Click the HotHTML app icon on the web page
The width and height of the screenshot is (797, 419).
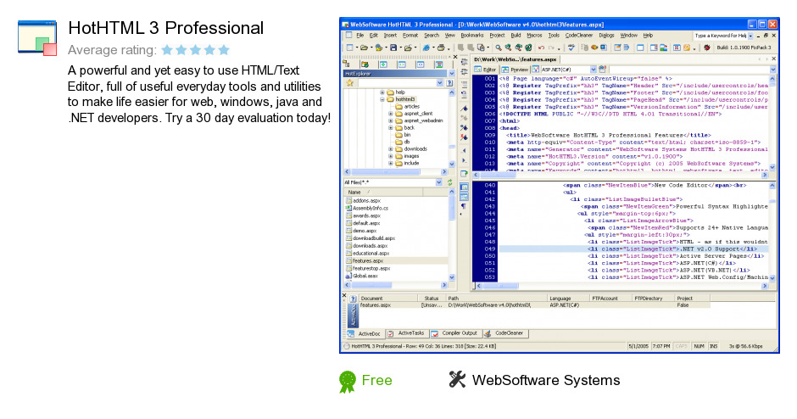point(37,37)
